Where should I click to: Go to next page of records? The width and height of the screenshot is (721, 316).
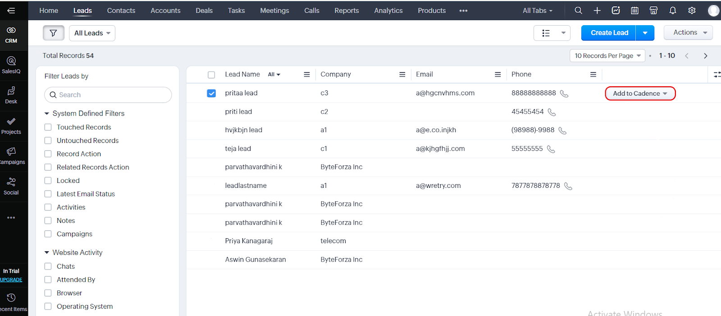(x=705, y=56)
